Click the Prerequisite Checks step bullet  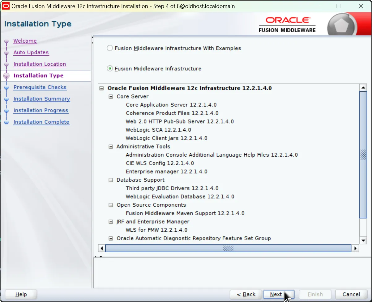point(6,87)
